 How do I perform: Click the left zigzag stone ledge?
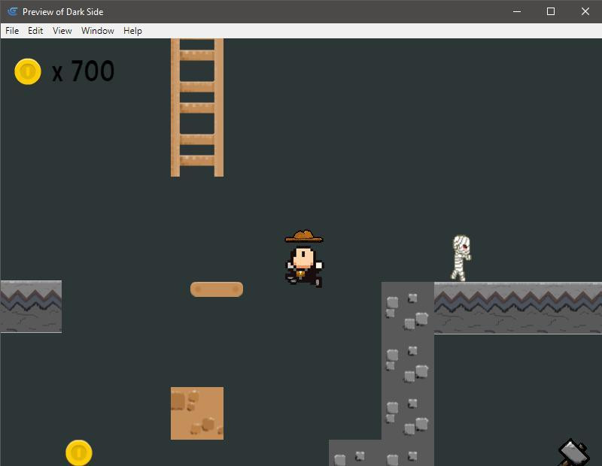coord(31,307)
